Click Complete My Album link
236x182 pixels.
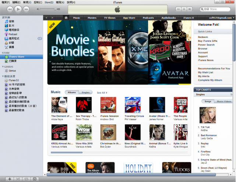tap(210, 80)
